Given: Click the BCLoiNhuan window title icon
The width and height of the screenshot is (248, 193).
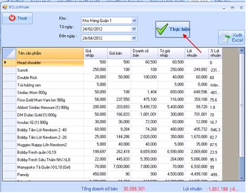Looking at the screenshot, I should pos(5,7).
